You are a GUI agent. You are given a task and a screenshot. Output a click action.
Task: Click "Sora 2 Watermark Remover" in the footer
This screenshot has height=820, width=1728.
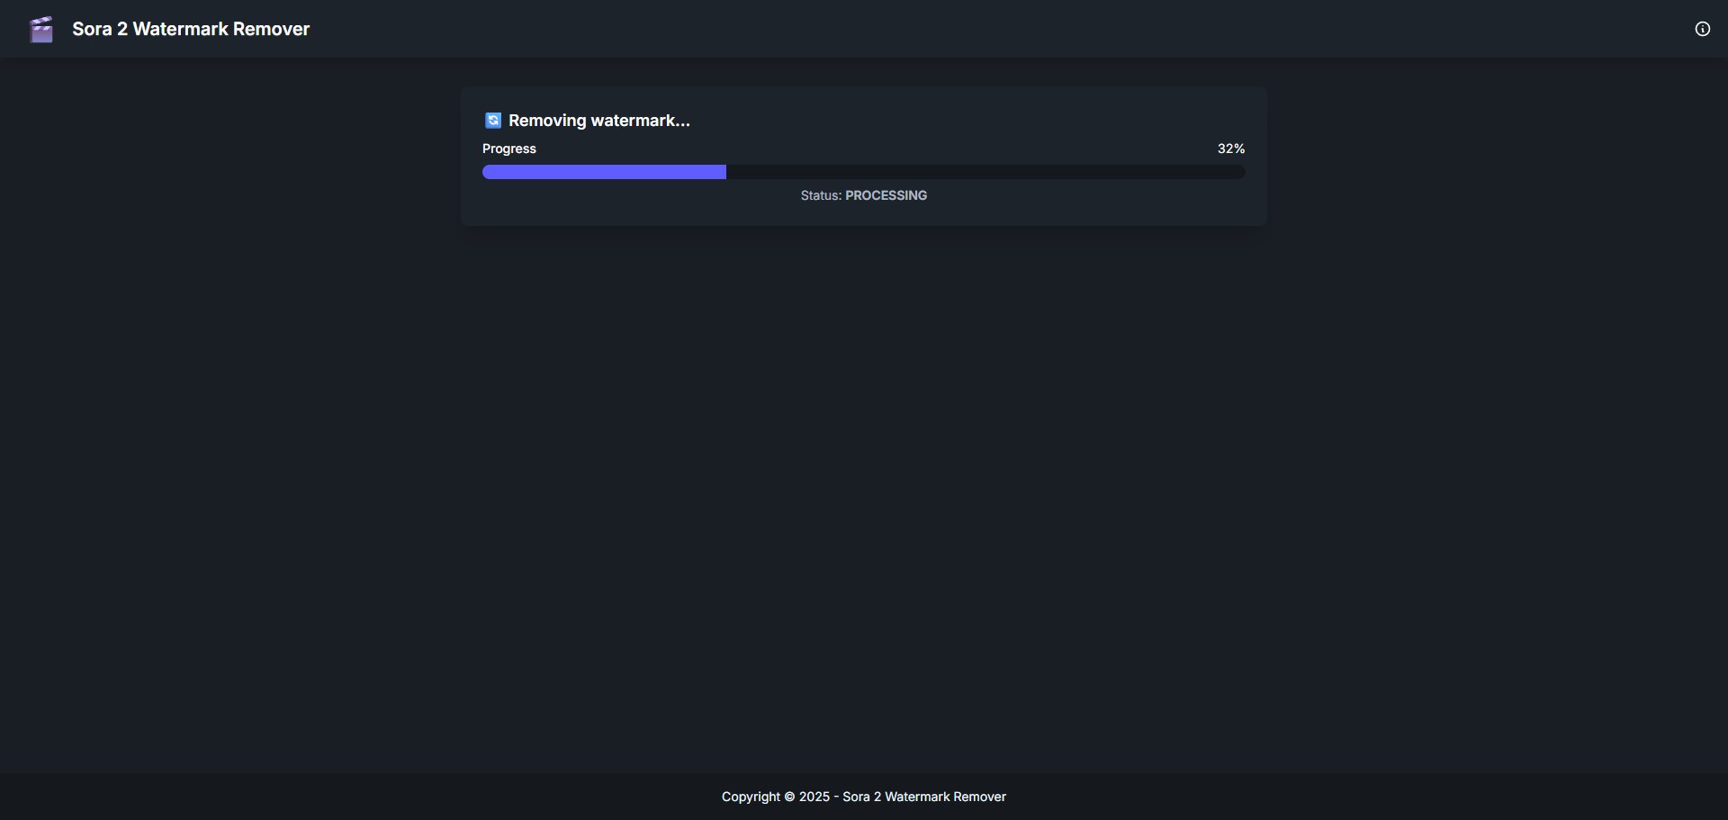(x=924, y=797)
